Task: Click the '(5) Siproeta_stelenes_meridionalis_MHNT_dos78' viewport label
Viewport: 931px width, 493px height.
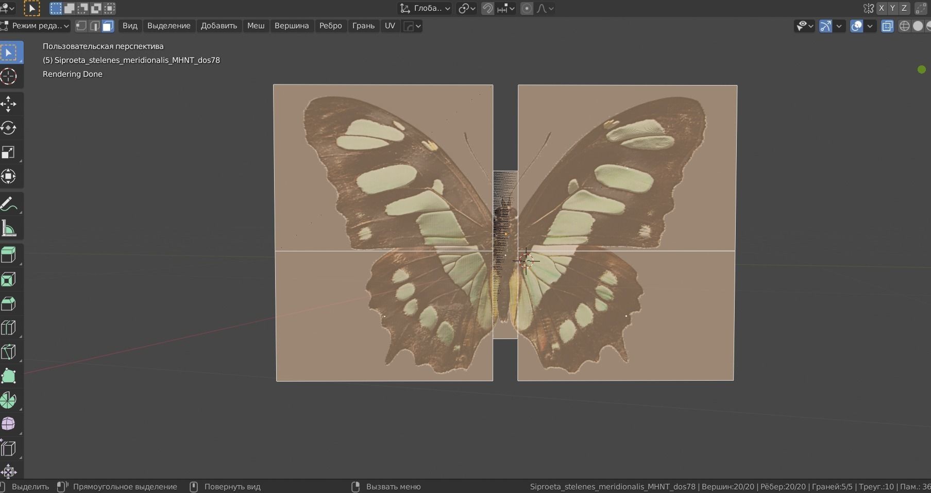Action: (131, 60)
